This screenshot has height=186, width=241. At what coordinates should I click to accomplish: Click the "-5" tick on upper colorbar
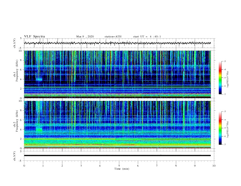pyautogui.click(x=224, y=78)
